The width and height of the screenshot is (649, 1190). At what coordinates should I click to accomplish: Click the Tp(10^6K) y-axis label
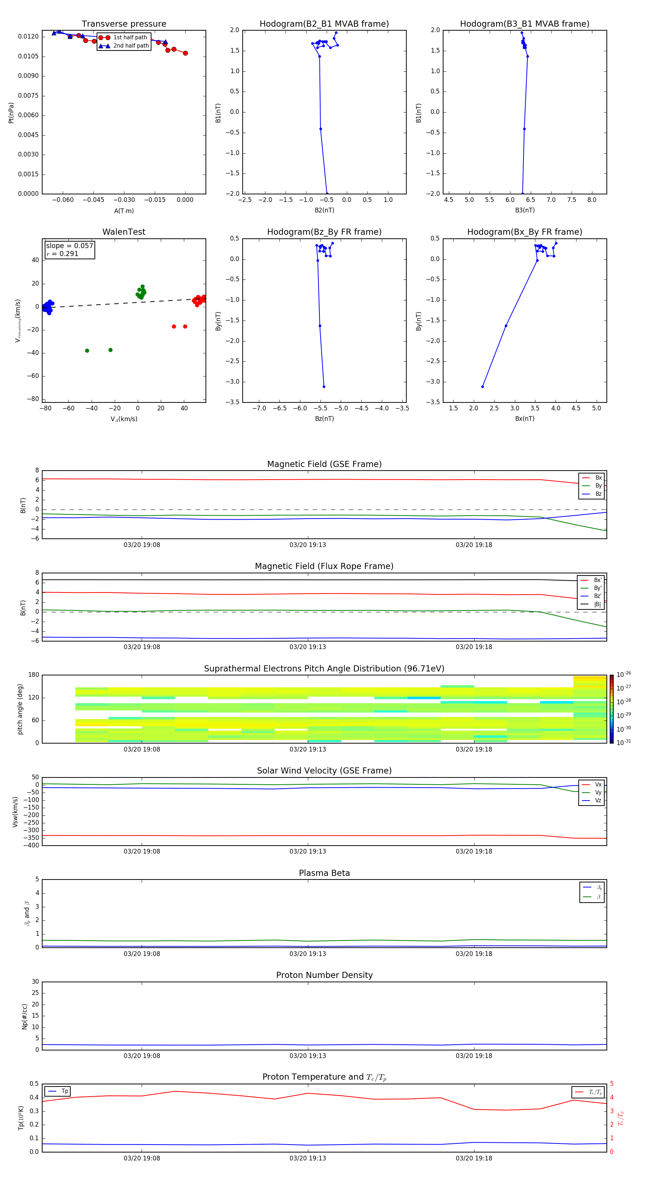tap(21, 1118)
